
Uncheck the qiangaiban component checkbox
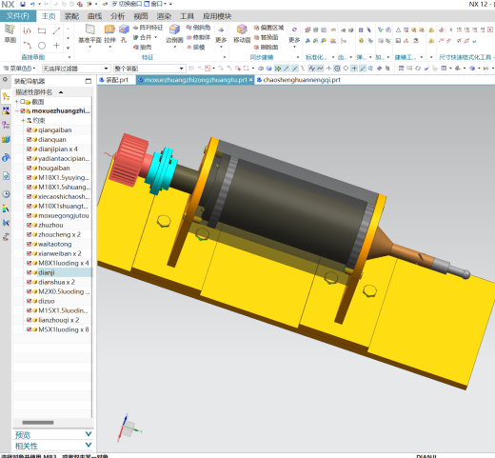(29, 130)
